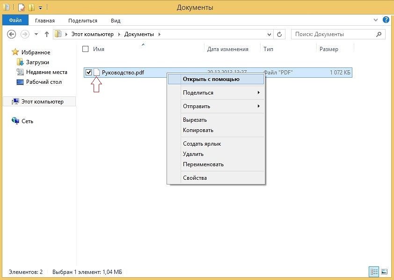394x280 pixels.
Task: Select Загрузки in the navigation pane
Action: 37,62
